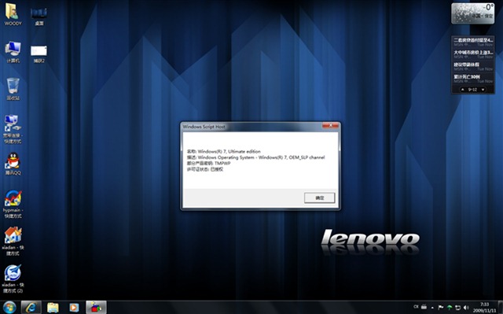Open the 桌面 desktop shortcut icon
The width and height of the screenshot is (503, 314).
pos(39,16)
